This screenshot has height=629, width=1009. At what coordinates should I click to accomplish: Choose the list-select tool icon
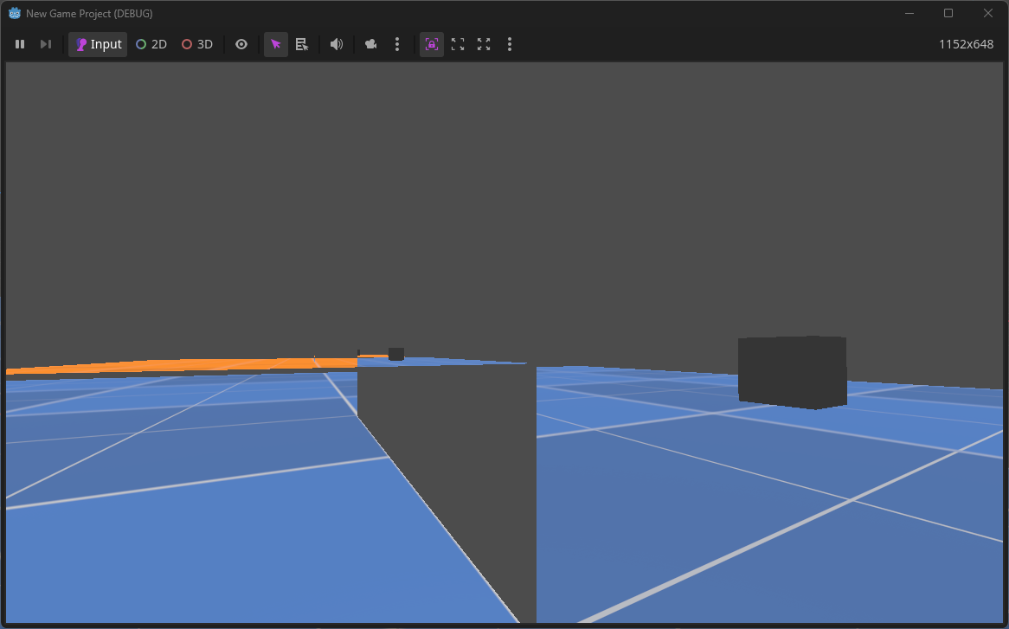[x=301, y=44]
